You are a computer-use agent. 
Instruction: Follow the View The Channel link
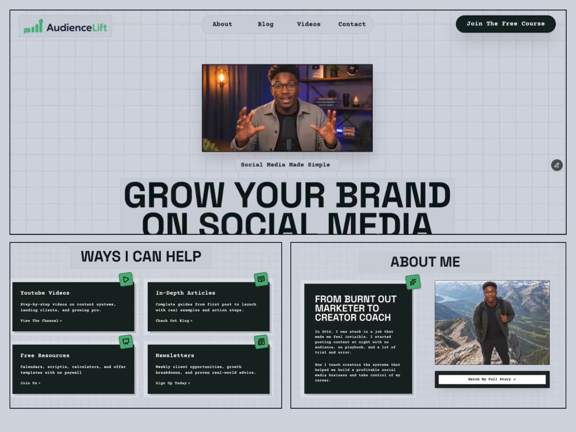(x=41, y=321)
